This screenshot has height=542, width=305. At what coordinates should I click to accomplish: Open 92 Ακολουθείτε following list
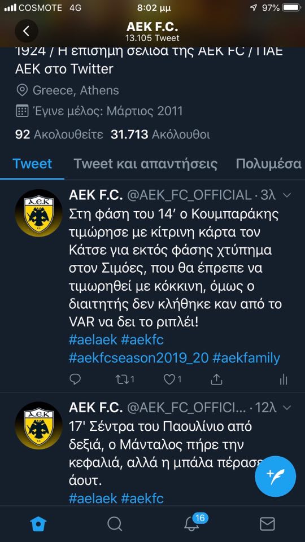59,134
